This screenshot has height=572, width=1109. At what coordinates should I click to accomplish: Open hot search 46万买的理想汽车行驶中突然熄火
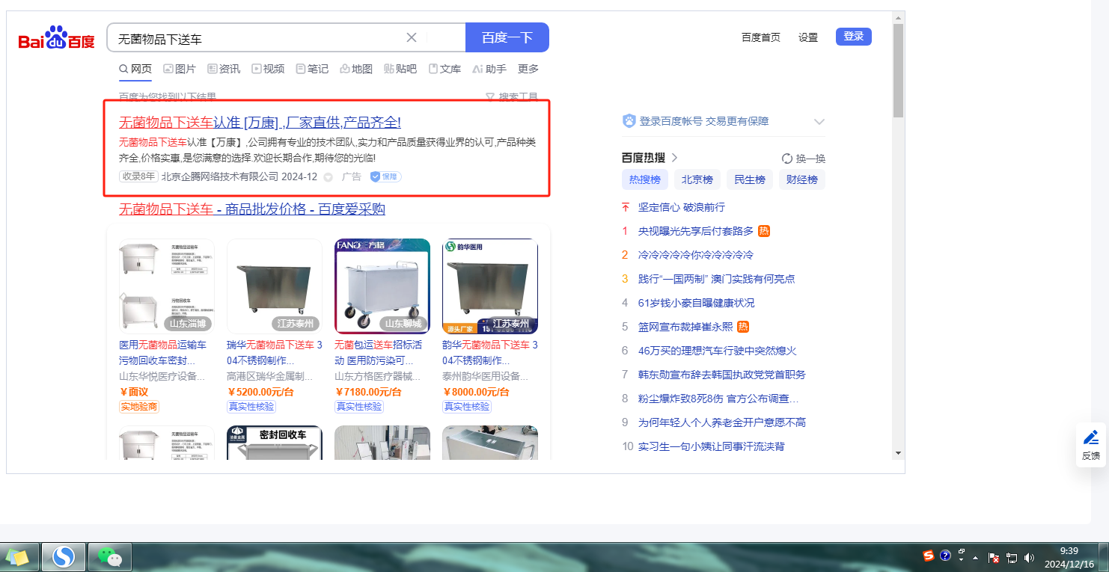pyautogui.click(x=718, y=351)
